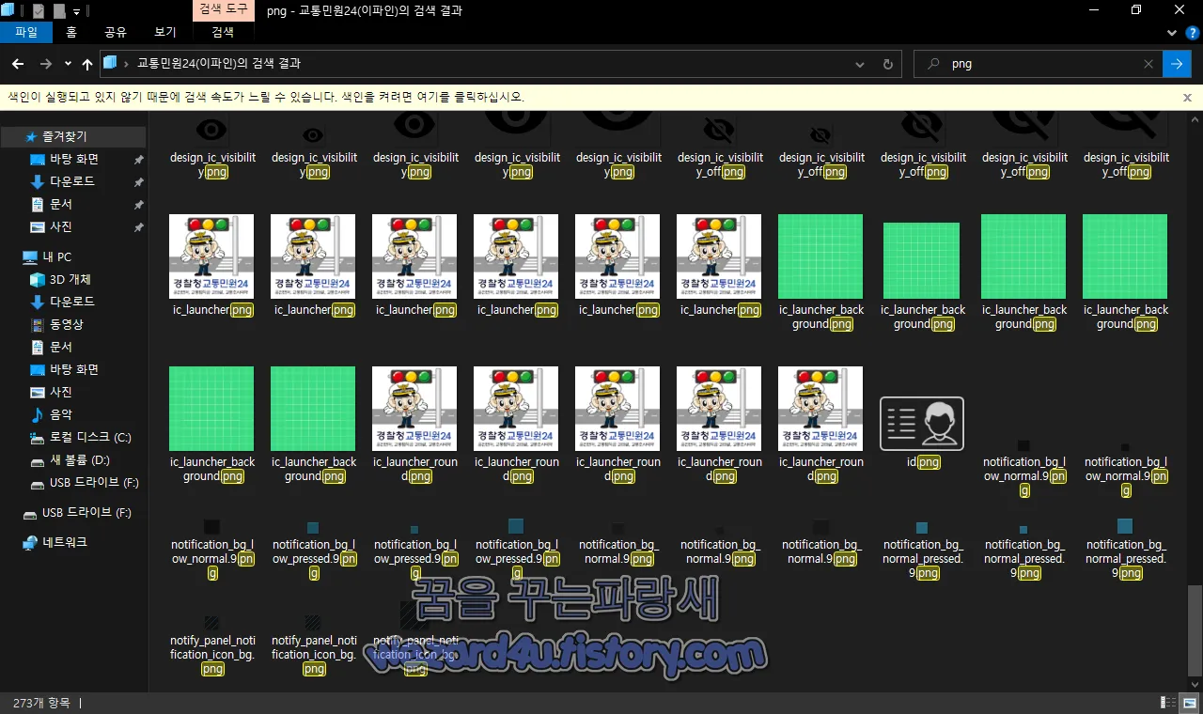1203x714 pixels.
Task: Open pinned 문서 under 즐겨찾기
Action: [x=61, y=204]
